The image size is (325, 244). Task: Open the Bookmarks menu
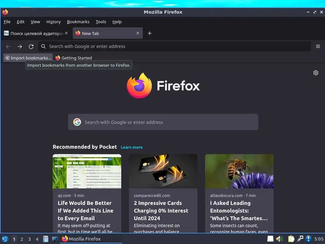coord(78,22)
